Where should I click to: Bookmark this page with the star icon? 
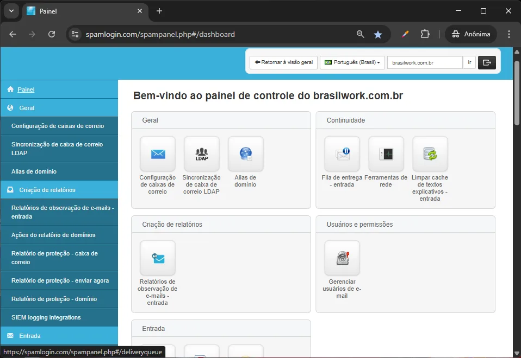[x=378, y=34]
